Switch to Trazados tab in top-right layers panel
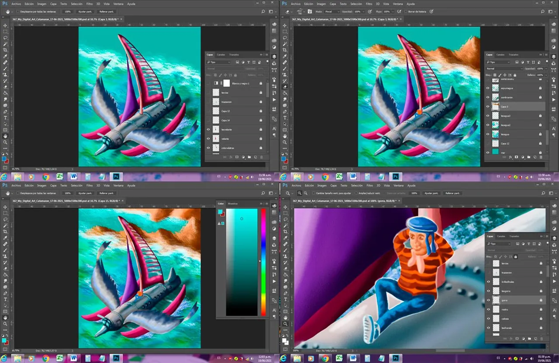 pos(514,54)
